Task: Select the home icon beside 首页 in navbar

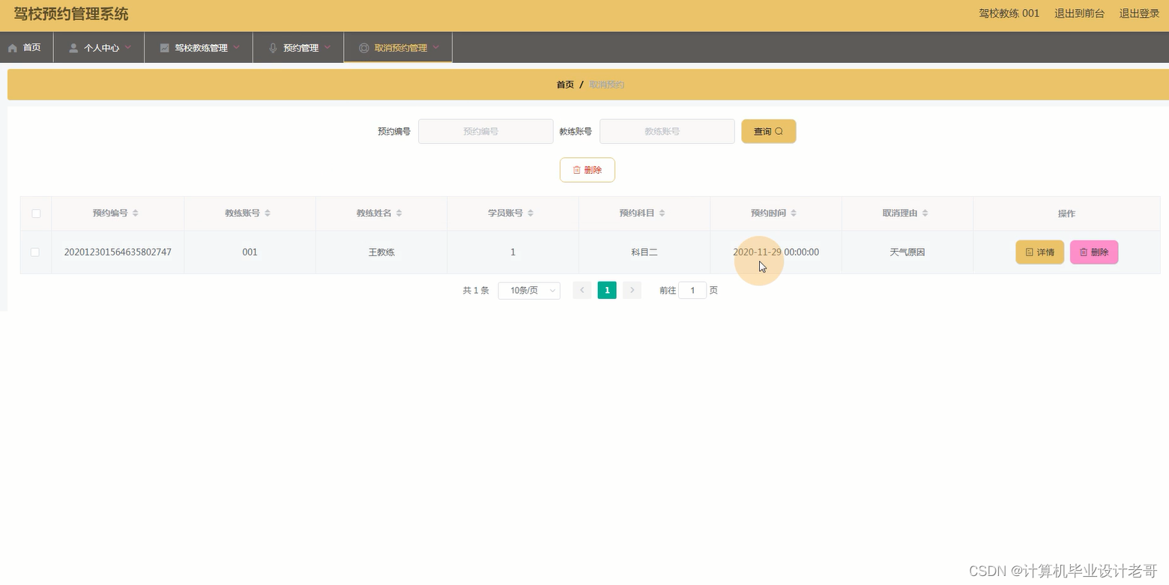Action: 13,47
